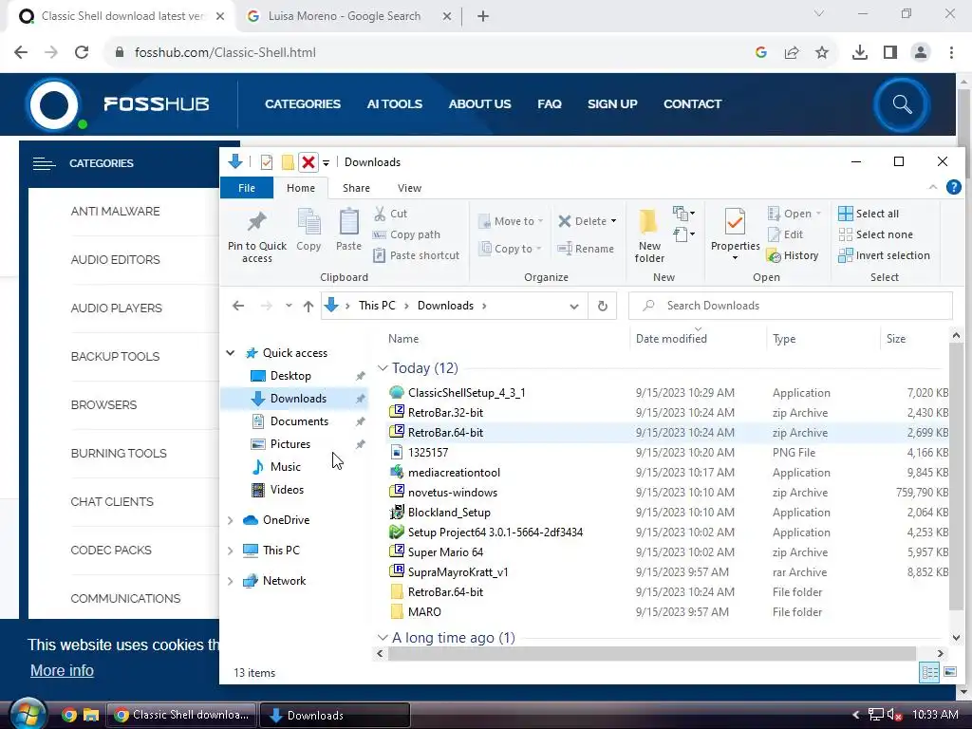Open AI TOOLS in FossHub navigation
Screen dimensions: 972x729
tap(394, 104)
